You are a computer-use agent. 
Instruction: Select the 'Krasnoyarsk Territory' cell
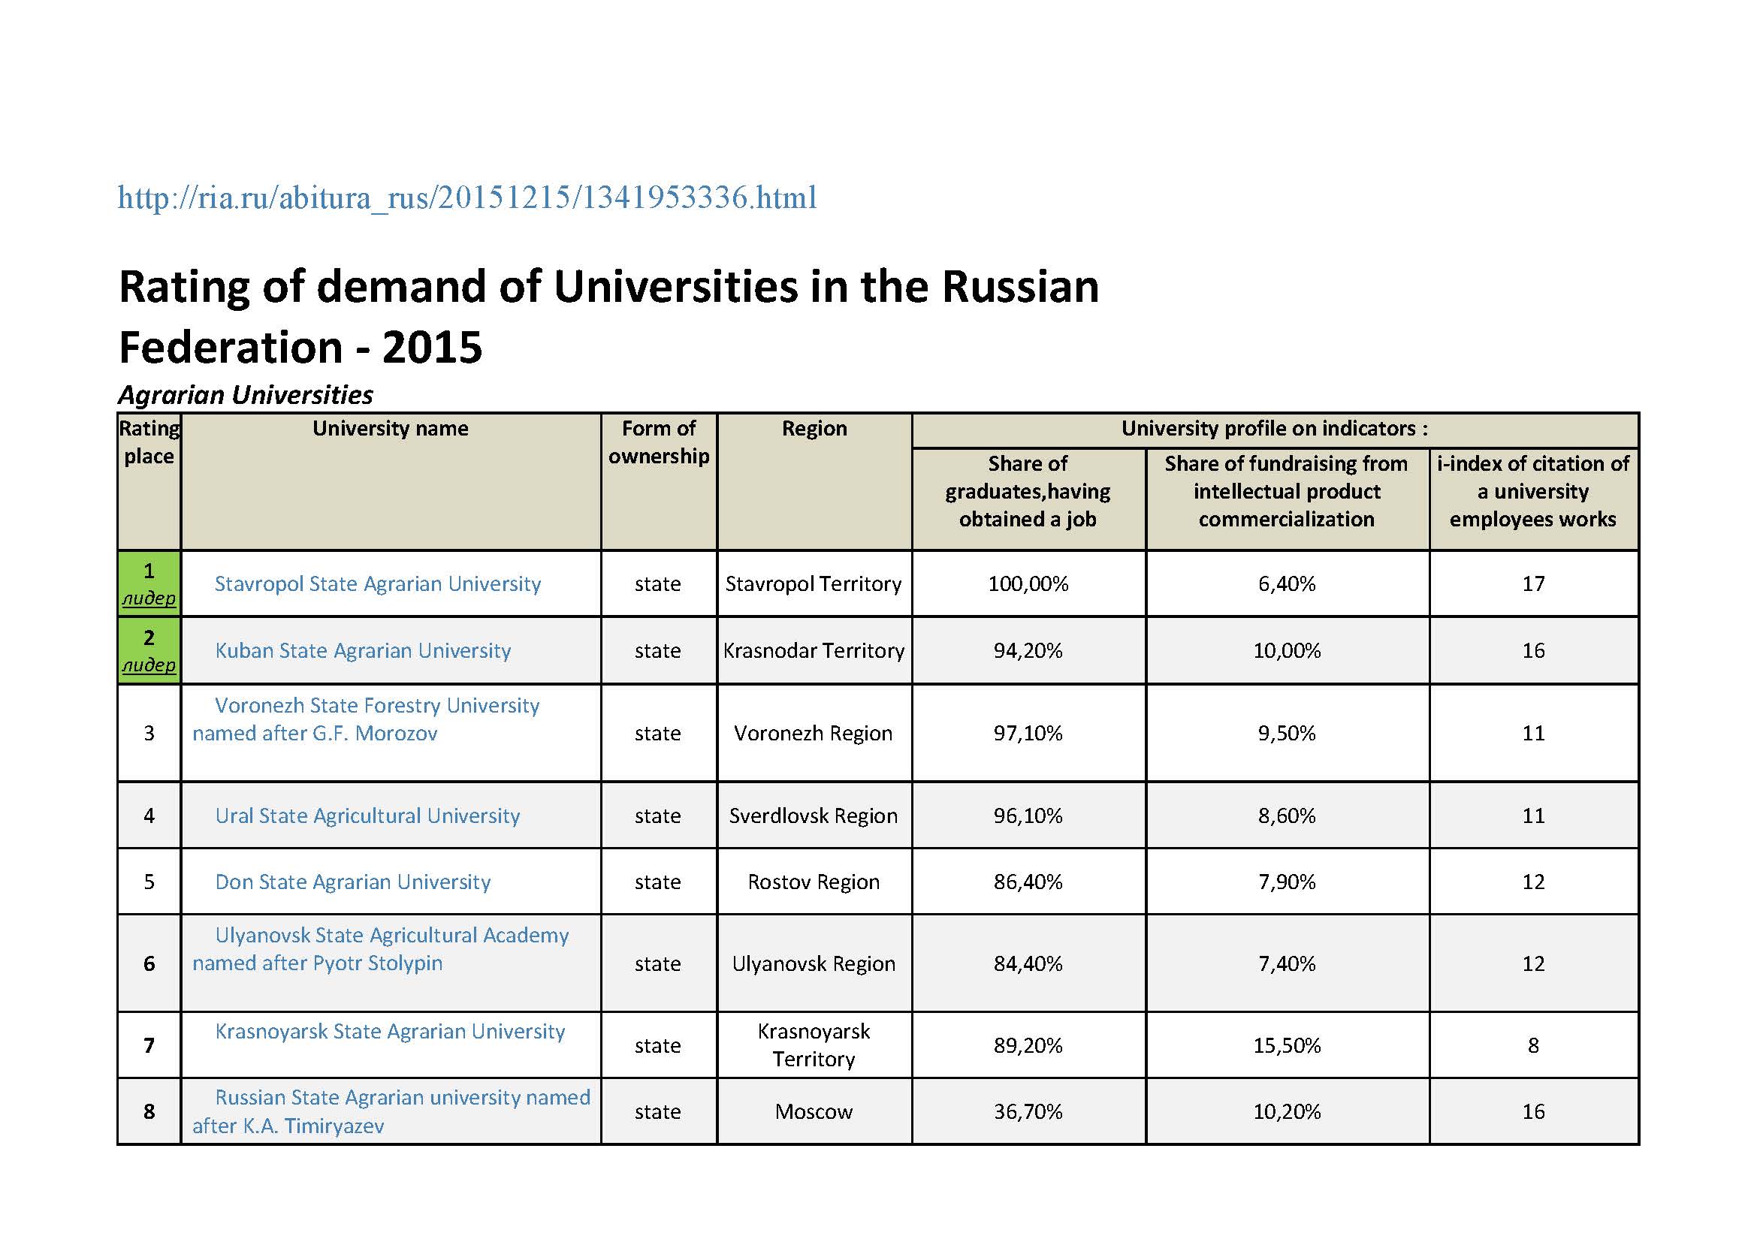814,1045
